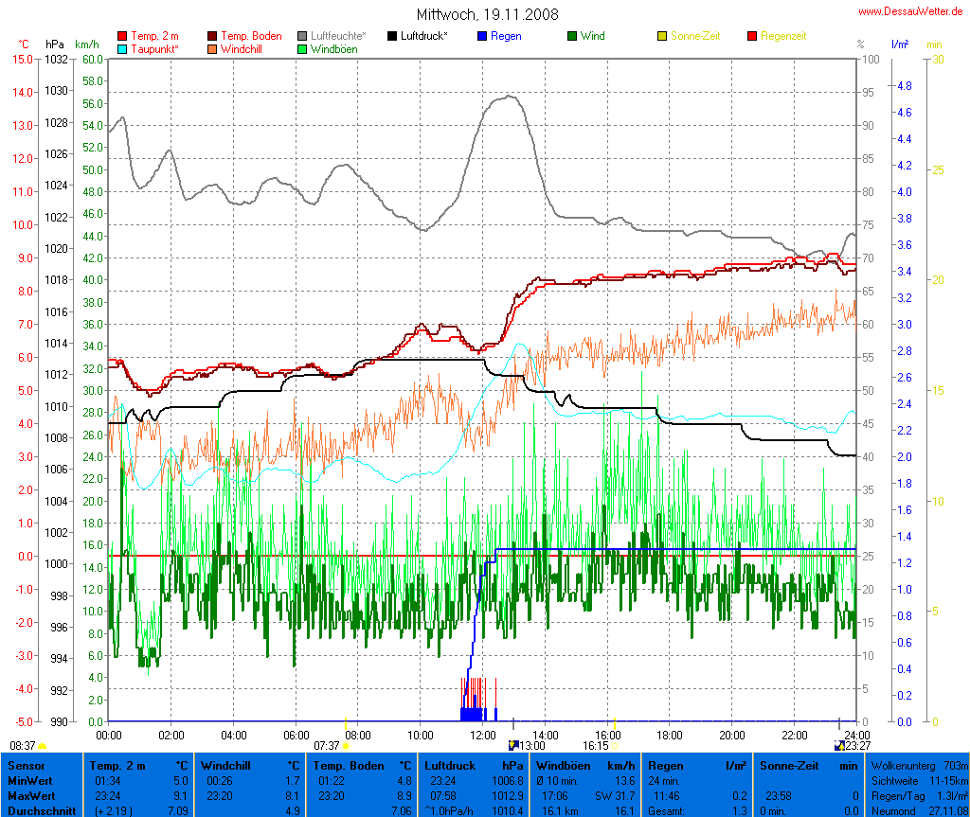Click the sun icon beside 08:37
970x817 pixels.
tap(43, 746)
